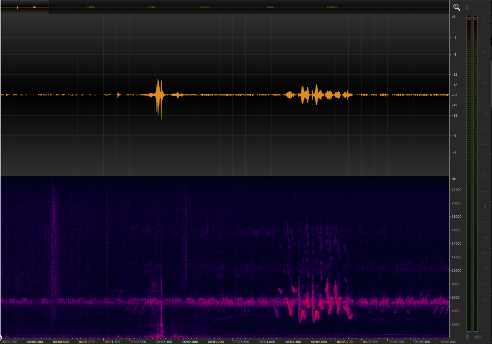Place the cursor at the 00:02.400 ruler mark
This screenshot has width=492, height=344.
coord(164,342)
